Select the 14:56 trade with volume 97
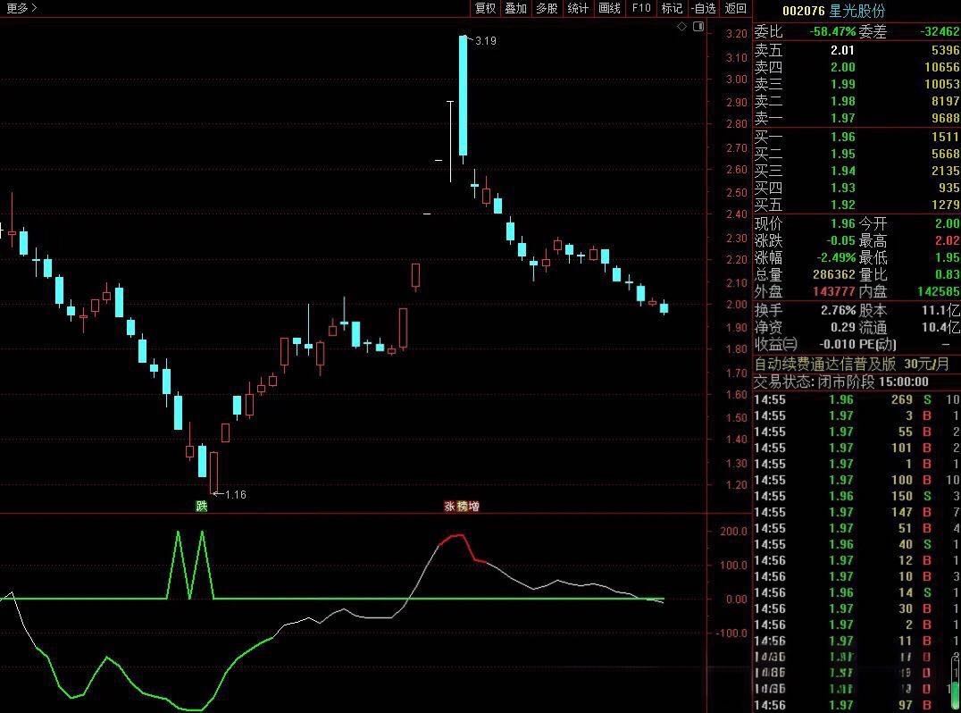961x713 pixels. pos(857,706)
